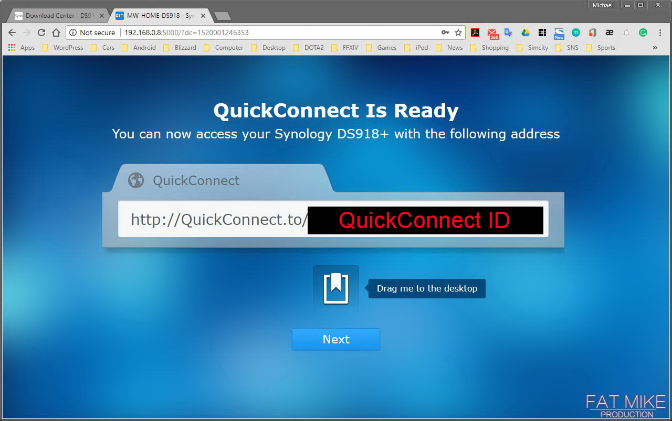Open the black grid apps extension

542,33
